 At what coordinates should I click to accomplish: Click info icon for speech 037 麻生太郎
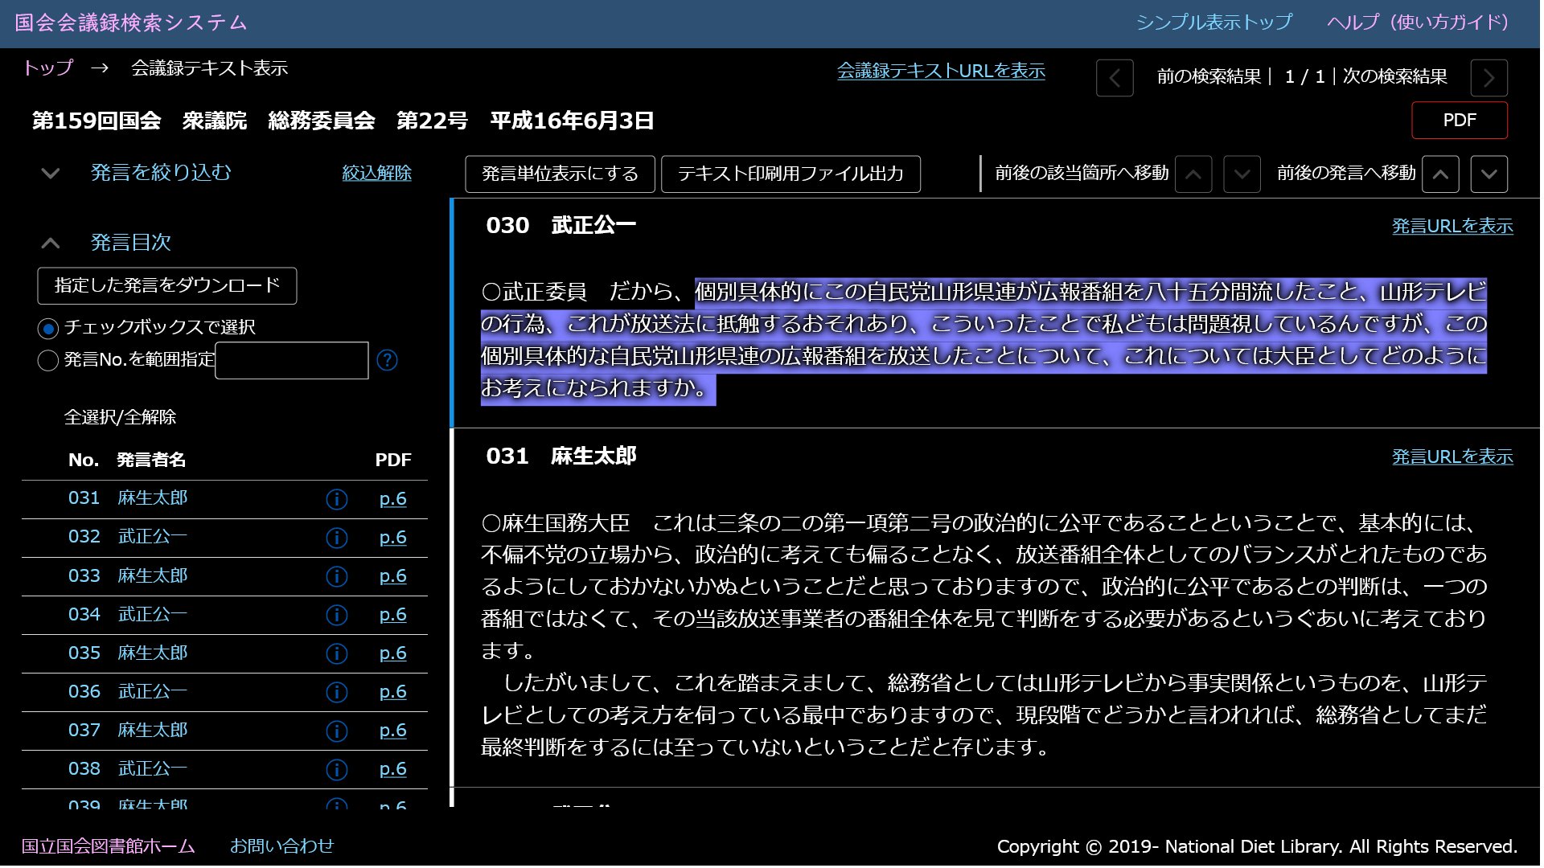coord(337,731)
